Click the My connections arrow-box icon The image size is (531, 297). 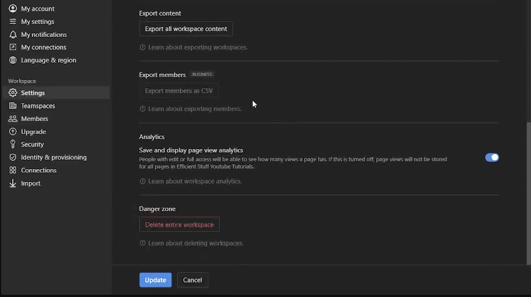(12, 47)
